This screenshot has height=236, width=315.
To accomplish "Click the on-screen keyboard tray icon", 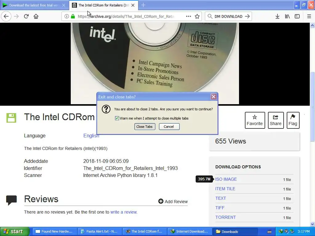I will point(269,232).
